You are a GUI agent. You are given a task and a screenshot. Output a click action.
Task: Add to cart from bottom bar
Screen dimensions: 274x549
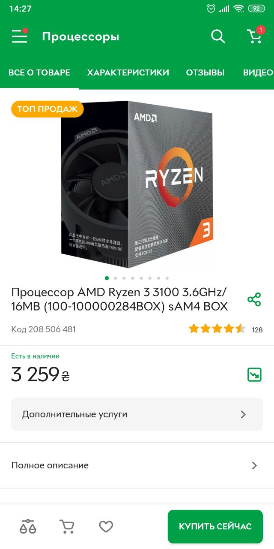pyautogui.click(x=66, y=526)
